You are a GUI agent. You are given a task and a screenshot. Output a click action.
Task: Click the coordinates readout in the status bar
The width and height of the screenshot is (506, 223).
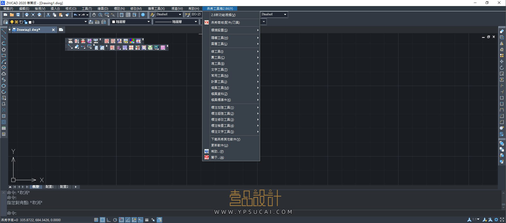[x=40, y=220]
